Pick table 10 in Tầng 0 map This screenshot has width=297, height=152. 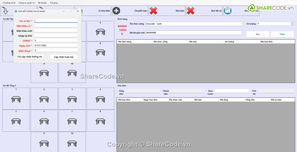[x=72, y=72]
